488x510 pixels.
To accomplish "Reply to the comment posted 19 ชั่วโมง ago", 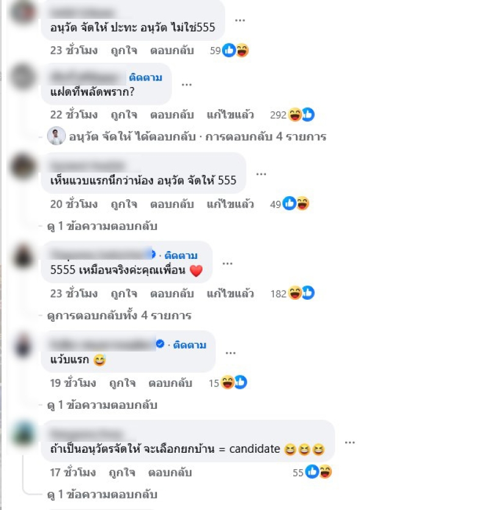I will click(170, 383).
